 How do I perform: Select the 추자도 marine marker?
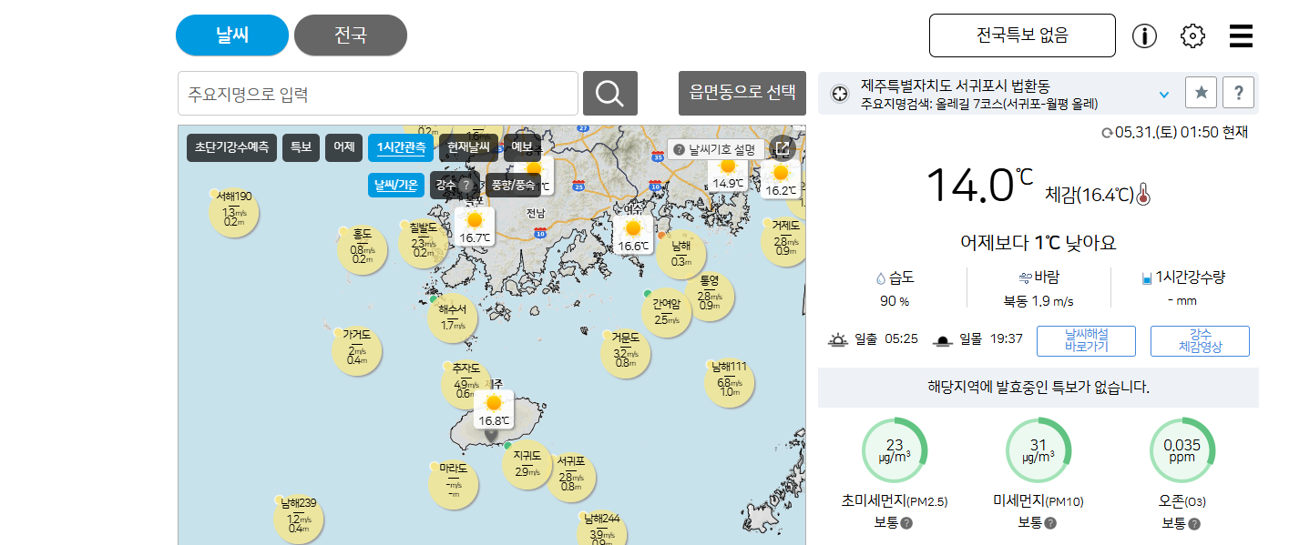click(465, 385)
